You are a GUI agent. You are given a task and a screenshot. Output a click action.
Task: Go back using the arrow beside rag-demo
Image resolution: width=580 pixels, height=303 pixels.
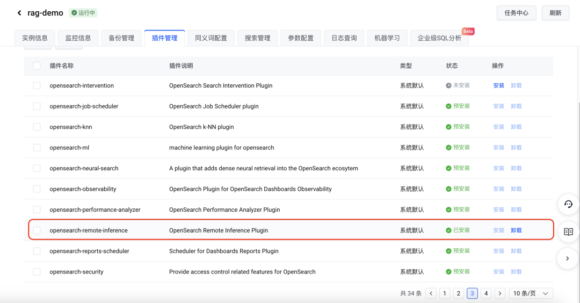tap(19, 13)
